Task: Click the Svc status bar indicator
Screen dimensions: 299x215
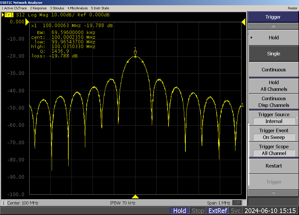Action: coord(236,211)
